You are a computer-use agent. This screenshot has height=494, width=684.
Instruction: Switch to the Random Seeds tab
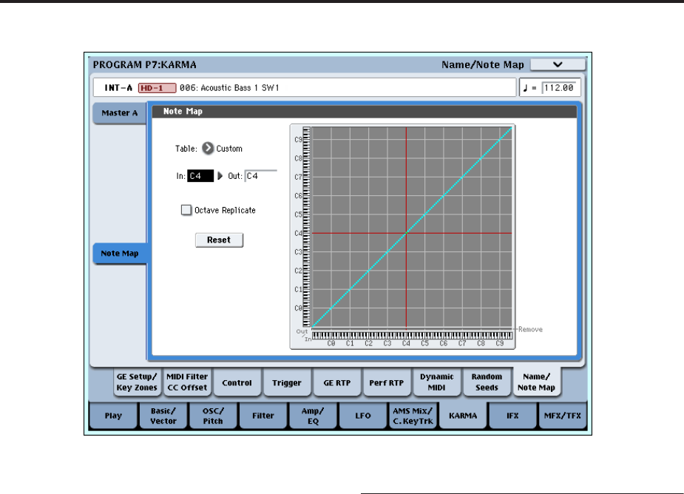487,382
